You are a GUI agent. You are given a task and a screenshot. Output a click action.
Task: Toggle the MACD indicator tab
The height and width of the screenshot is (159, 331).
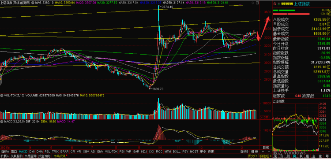23,152
